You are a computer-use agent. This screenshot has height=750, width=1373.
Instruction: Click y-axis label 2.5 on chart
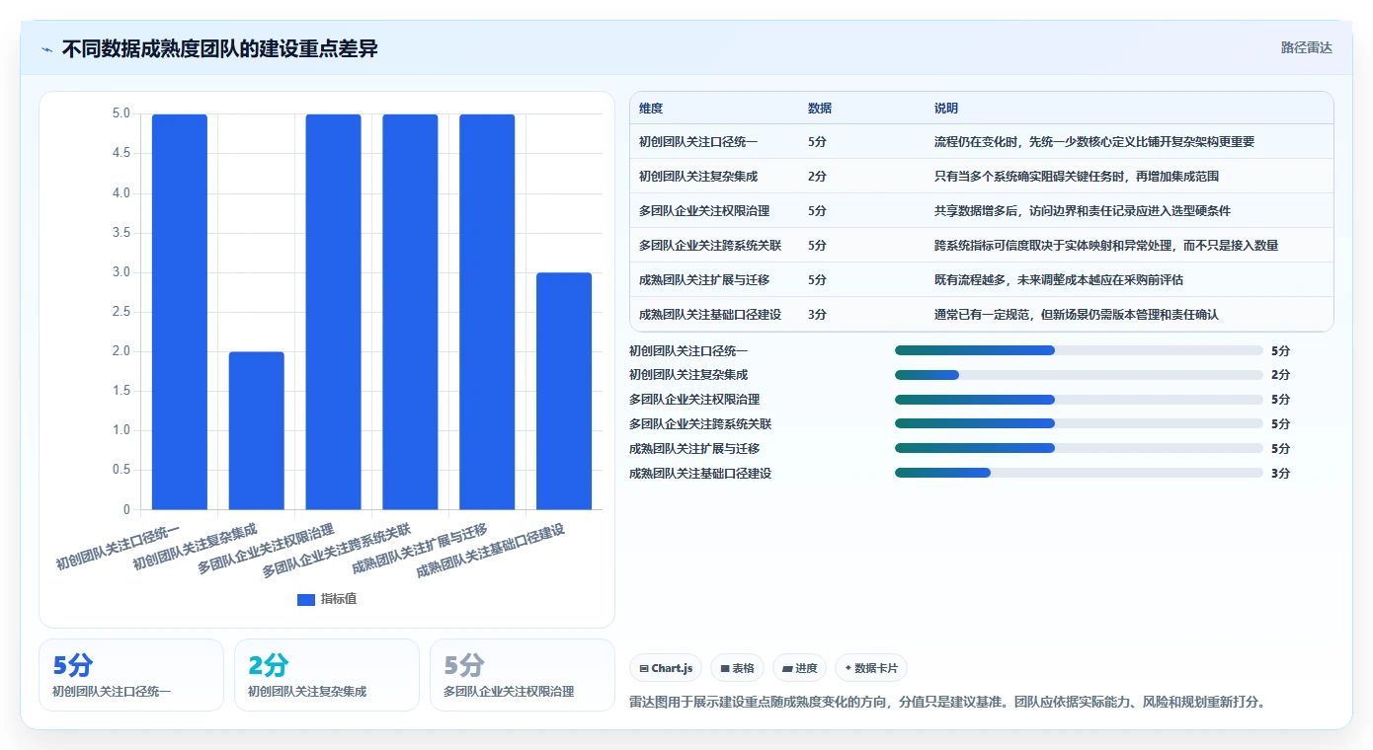121,312
